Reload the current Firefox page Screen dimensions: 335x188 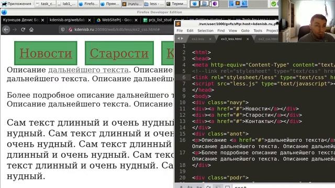[x=23, y=30]
